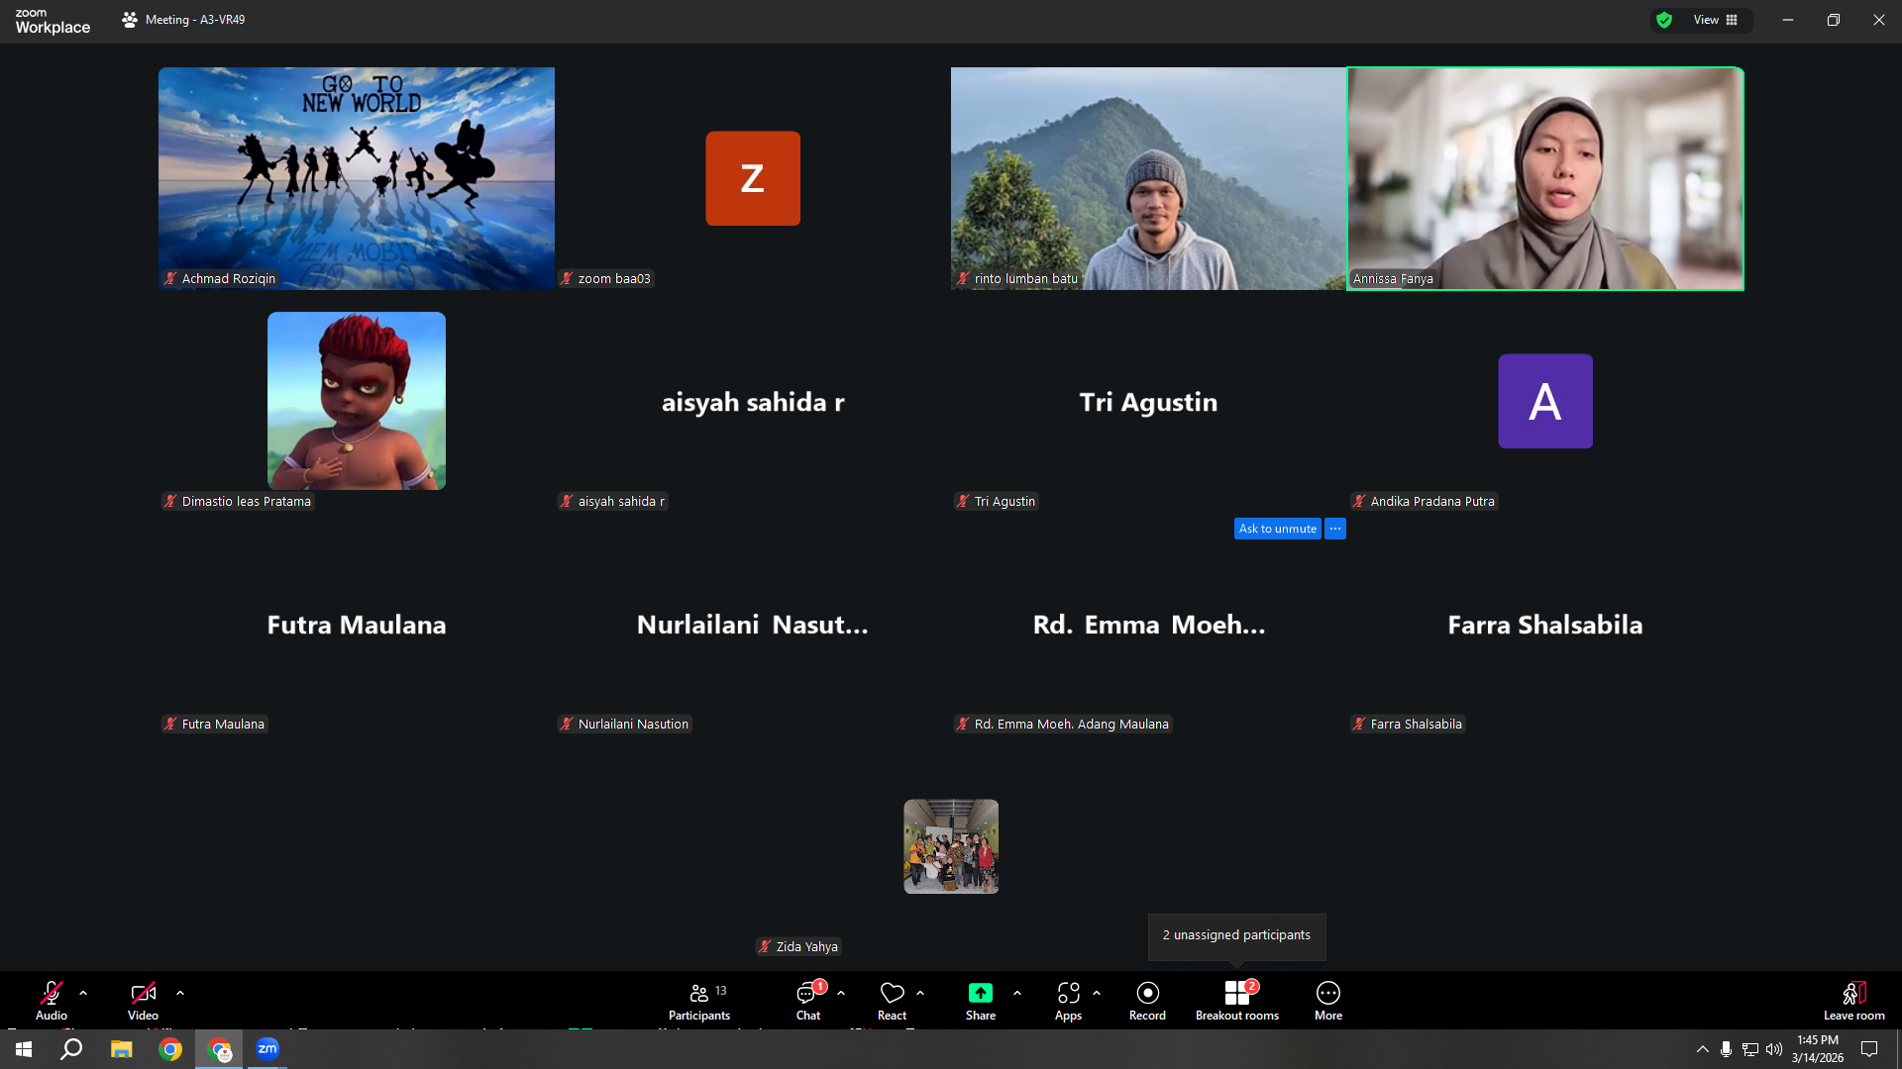Click the 2 unassigned participants tooltip
1902x1069 pixels.
point(1236,935)
